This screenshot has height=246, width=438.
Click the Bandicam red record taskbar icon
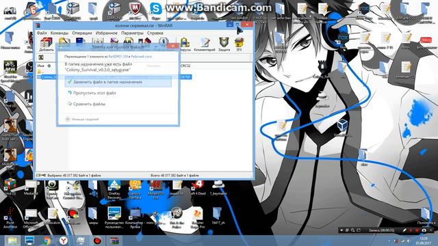pos(97,240)
